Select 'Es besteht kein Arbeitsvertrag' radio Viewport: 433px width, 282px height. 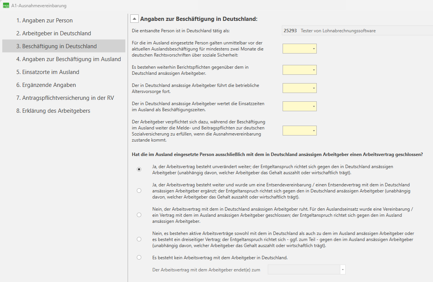click(x=139, y=257)
